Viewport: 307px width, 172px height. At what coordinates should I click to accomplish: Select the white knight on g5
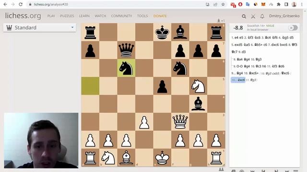pyautogui.click(x=198, y=86)
